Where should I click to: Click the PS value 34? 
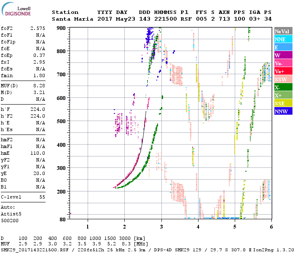tap(268, 19)
